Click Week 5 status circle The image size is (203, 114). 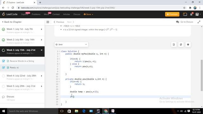point(3,86)
